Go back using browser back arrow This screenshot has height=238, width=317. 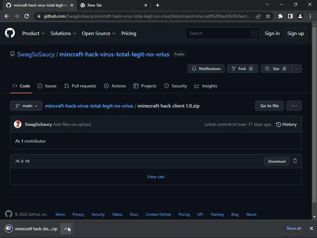7,16
